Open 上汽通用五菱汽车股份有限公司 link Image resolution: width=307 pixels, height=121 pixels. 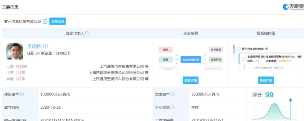[118, 79]
